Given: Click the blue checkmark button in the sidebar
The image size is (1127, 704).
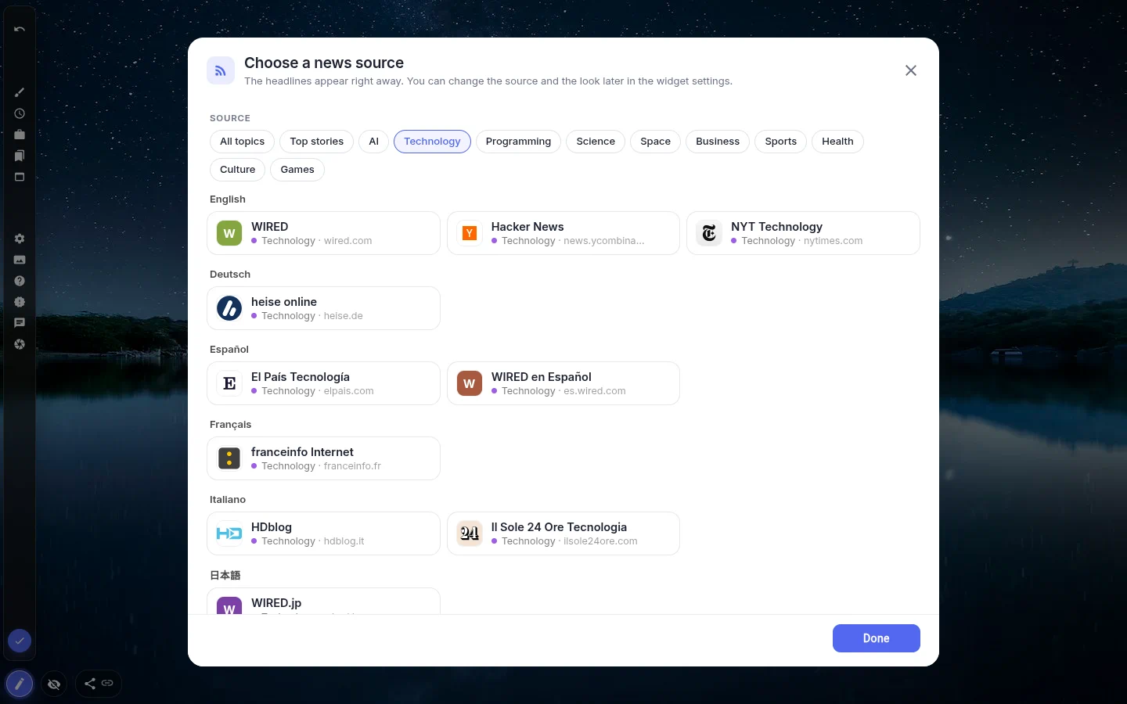Looking at the screenshot, I should [20, 641].
